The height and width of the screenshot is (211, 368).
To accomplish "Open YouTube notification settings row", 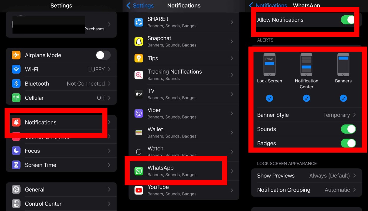I will point(184,190).
